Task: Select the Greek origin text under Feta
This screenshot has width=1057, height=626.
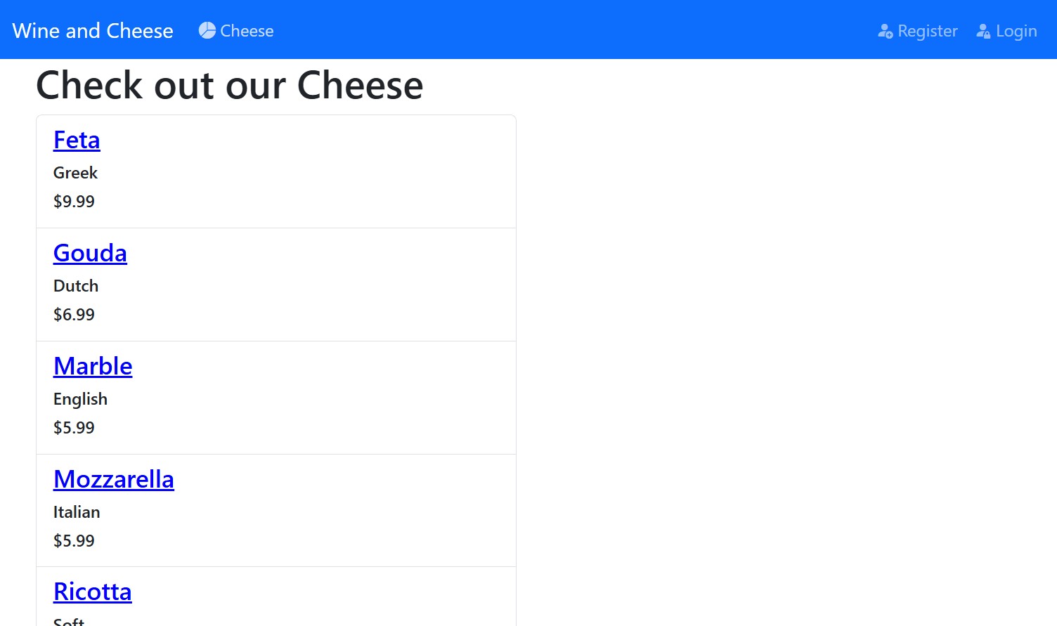Action: [75, 173]
